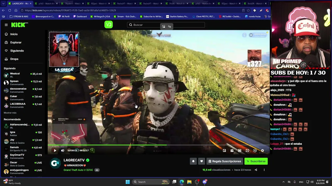This screenshot has height=186, width=332.
Task: Open the taskbar volume control
Action: coord(312,182)
